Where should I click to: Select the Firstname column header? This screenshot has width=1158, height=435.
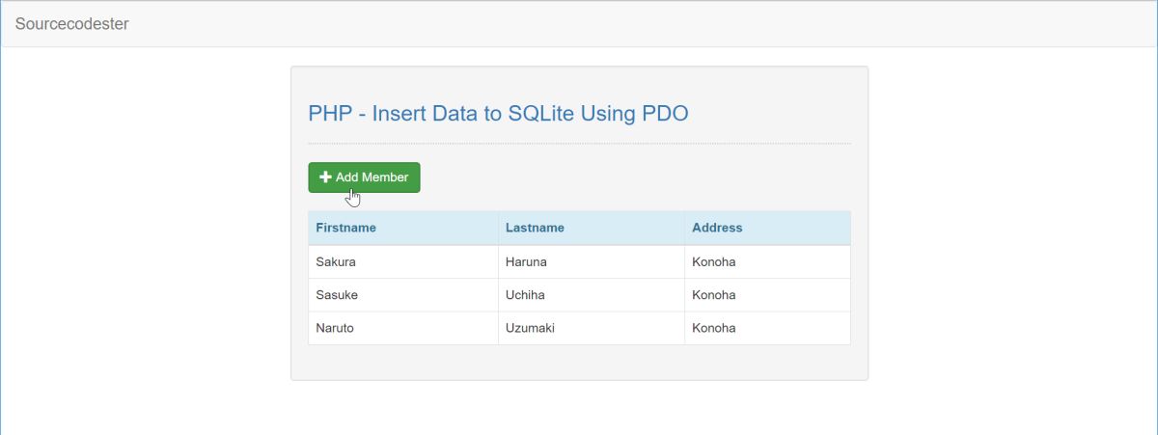tap(345, 228)
